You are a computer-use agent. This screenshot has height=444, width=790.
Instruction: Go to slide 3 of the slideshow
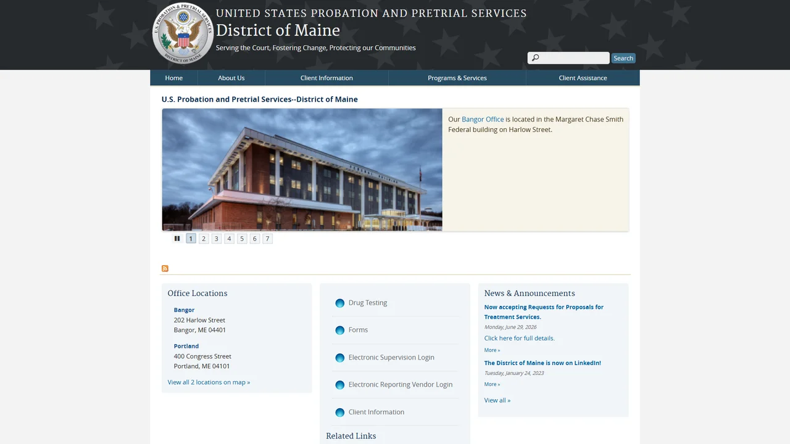point(217,239)
